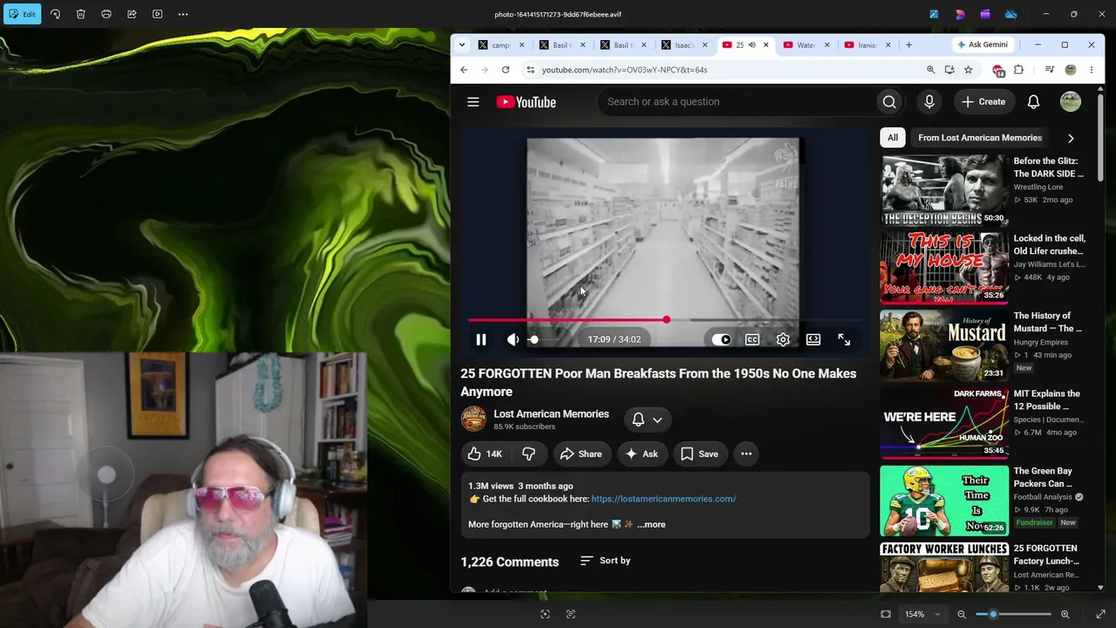Open Lost American Memories channel name
This screenshot has width=1116, height=628.
[551, 414]
